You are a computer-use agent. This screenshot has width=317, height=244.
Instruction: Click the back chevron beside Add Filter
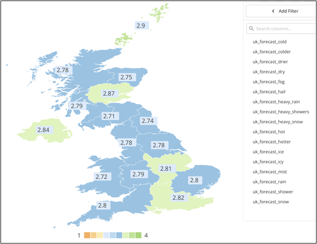(x=273, y=11)
